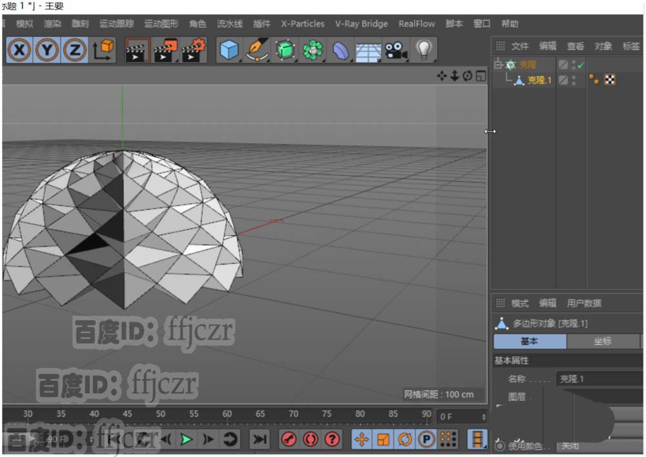Open the 流水线 menu
The width and height of the screenshot is (646, 457).
coord(230,24)
